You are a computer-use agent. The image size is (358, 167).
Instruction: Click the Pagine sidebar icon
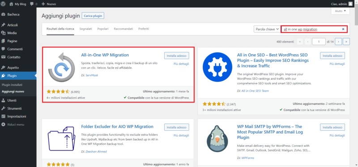tap(3, 41)
